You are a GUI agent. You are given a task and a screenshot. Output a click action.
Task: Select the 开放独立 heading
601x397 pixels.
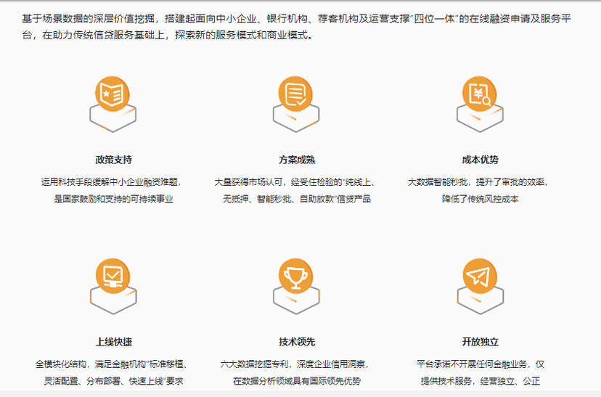(481, 342)
